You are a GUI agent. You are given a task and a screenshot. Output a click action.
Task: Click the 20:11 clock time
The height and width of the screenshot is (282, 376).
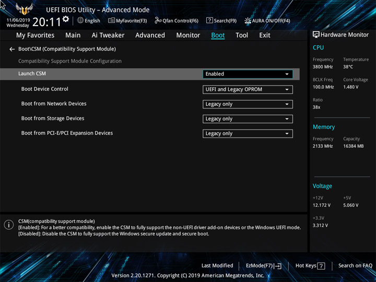coord(47,22)
